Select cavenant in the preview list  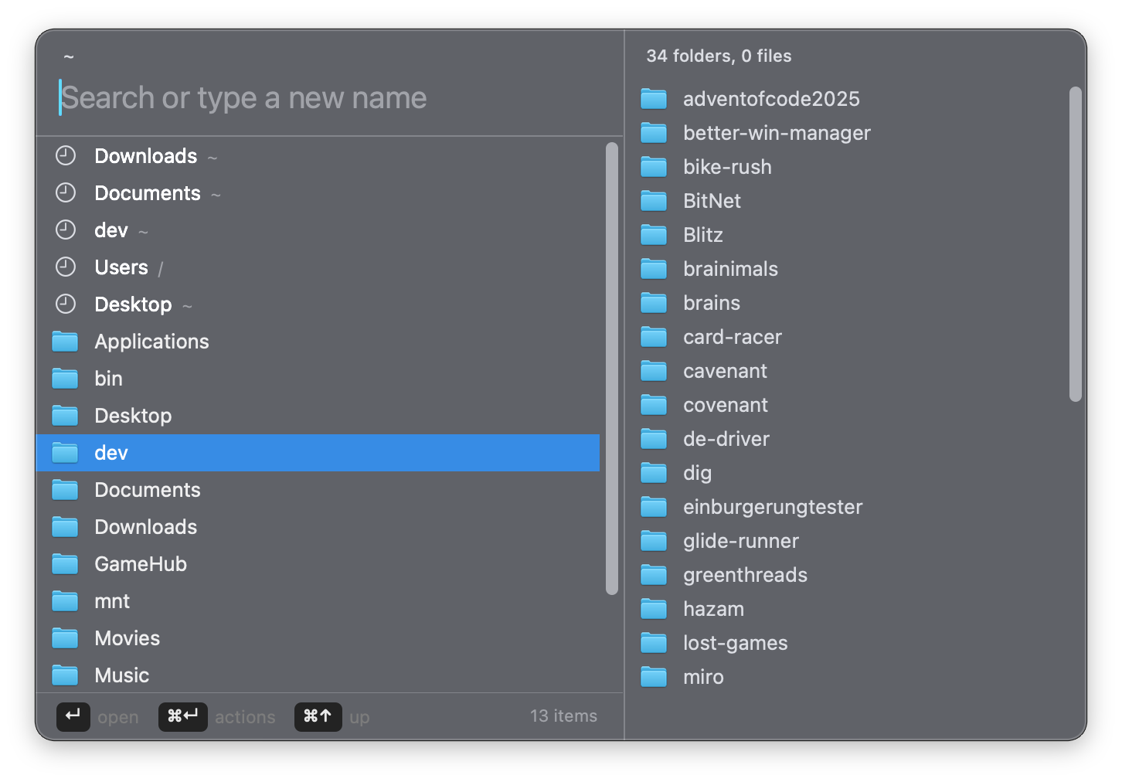[725, 371]
